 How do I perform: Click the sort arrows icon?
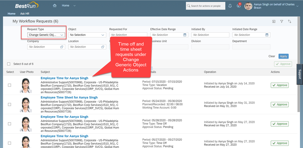289,21
